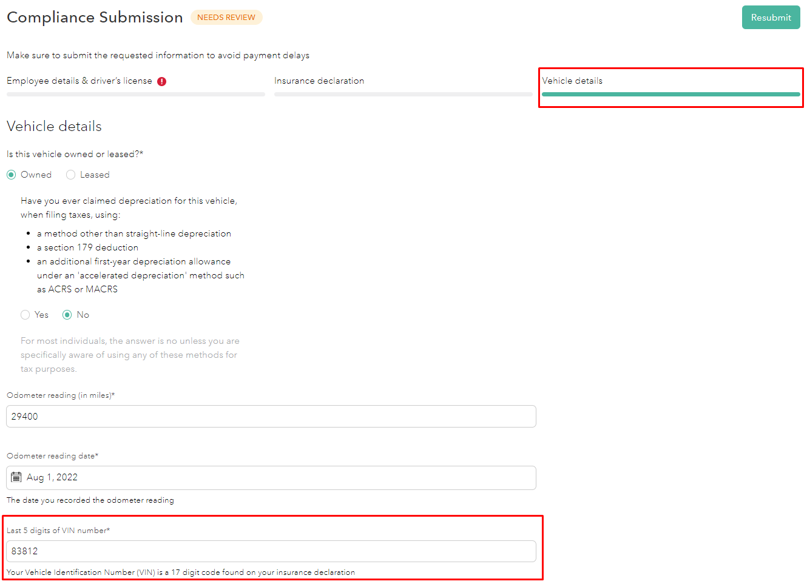Open Employee details & driver's license tab
807x584 pixels.
79,81
